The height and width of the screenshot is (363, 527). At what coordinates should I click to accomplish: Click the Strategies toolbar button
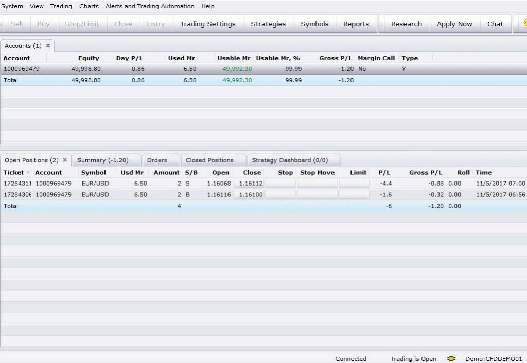click(x=268, y=24)
